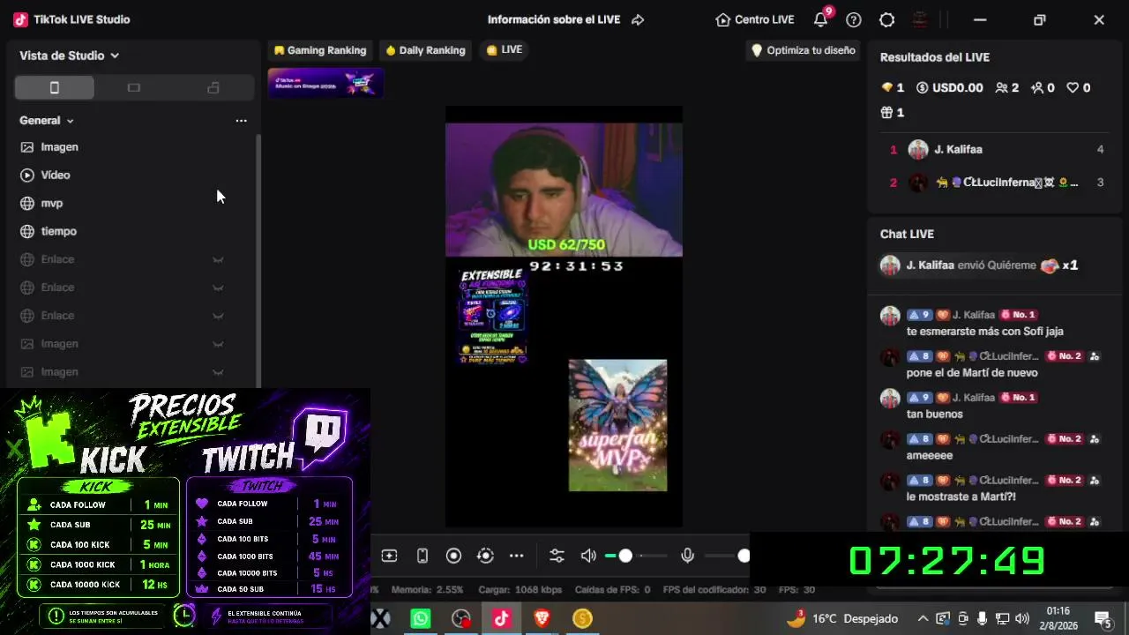
Task: Click the likes heart count
Action: [x=1079, y=87]
